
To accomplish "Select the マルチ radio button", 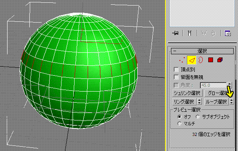I will (180, 124).
